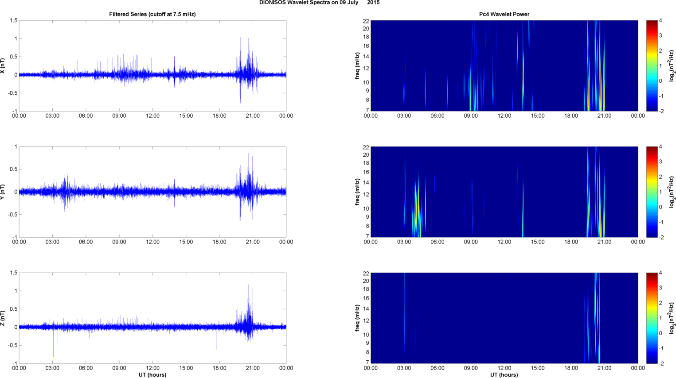Screen dimensions: 676x378
Task: Click log2(nT²/Hz) label of bottom colorbar
Action: click(672, 318)
